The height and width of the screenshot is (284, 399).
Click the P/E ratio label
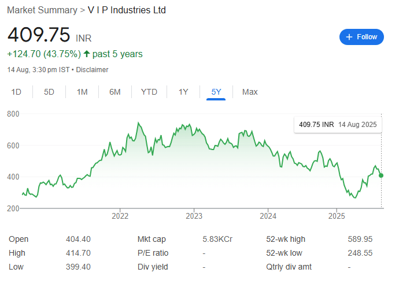point(153,253)
